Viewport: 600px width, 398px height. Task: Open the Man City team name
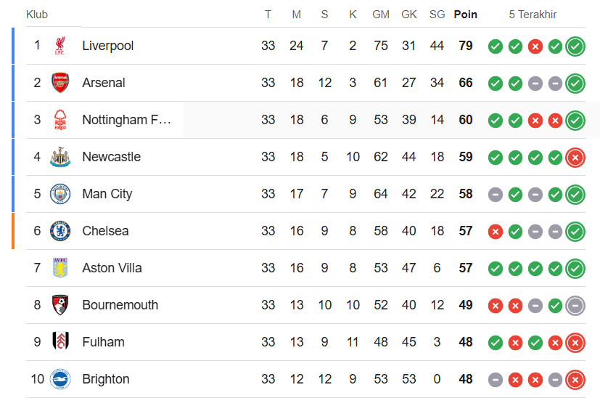[107, 194]
